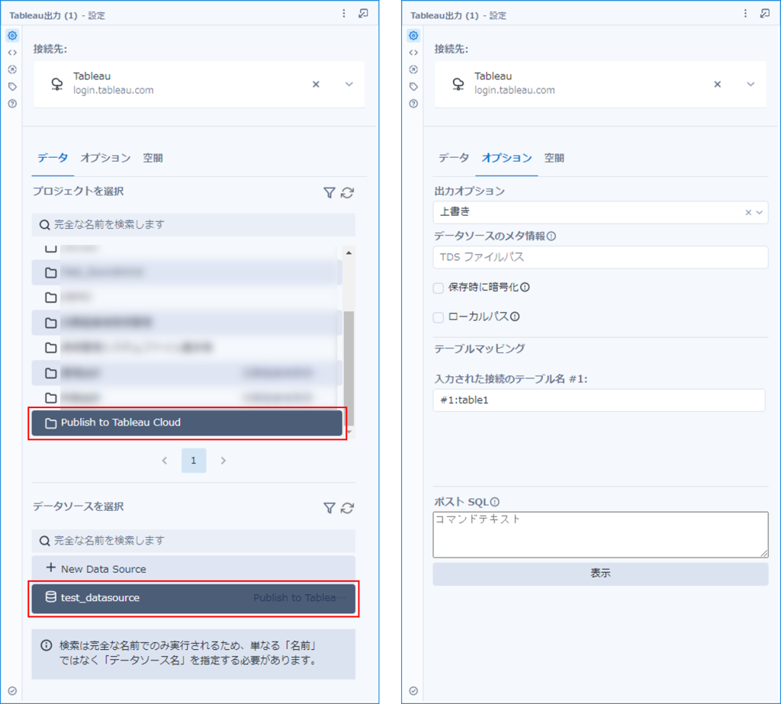This screenshot has height=704, width=781.
Task: Click the 表示 button
Action: tap(600, 574)
